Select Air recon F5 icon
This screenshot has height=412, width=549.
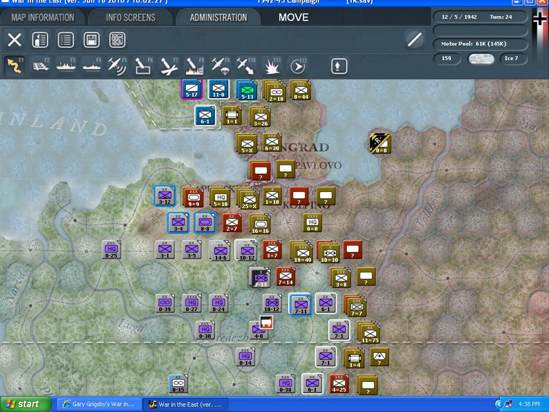pyautogui.click(x=117, y=66)
